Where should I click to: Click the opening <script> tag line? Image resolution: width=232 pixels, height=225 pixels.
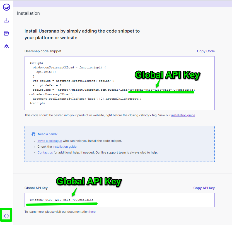(37, 63)
